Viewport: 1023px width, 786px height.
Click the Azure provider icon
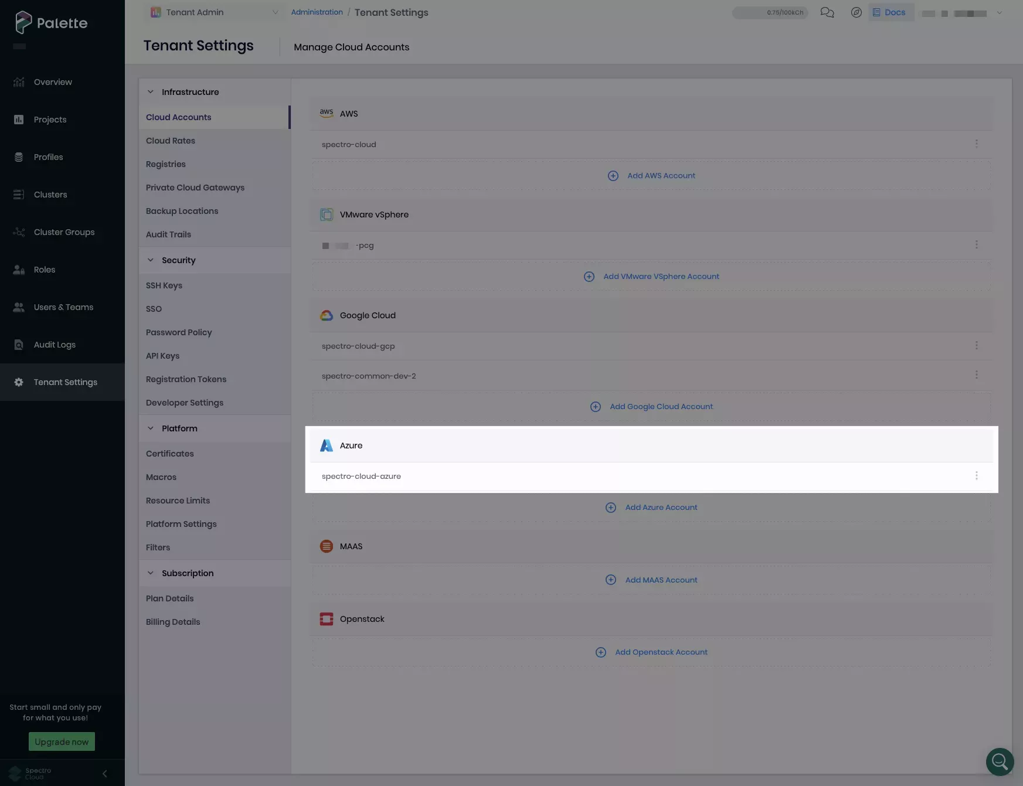(x=327, y=445)
